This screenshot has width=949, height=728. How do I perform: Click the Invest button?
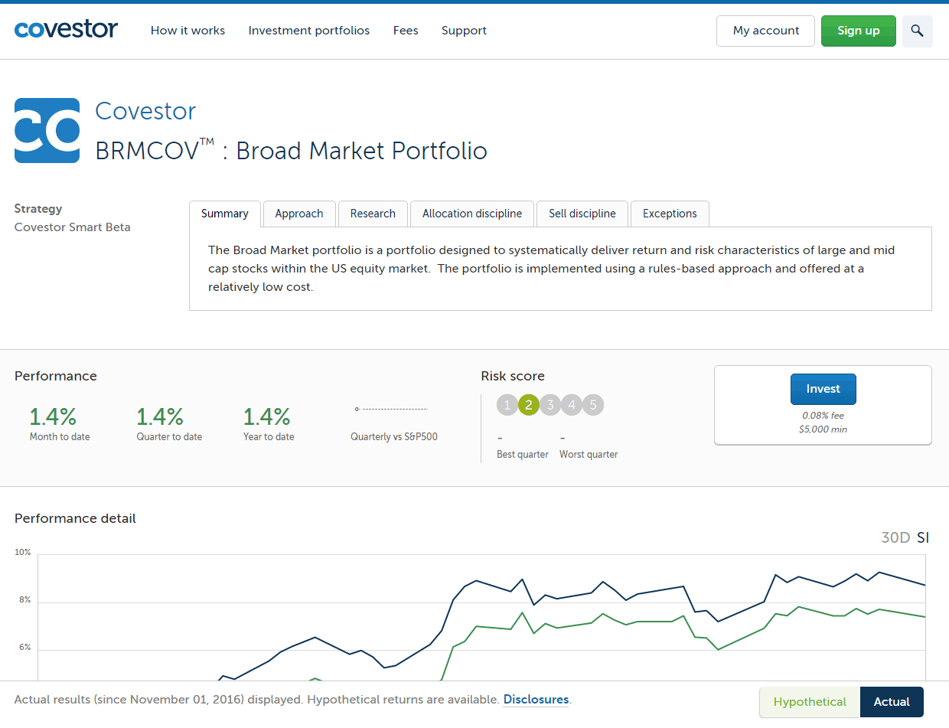pyautogui.click(x=823, y=389)
